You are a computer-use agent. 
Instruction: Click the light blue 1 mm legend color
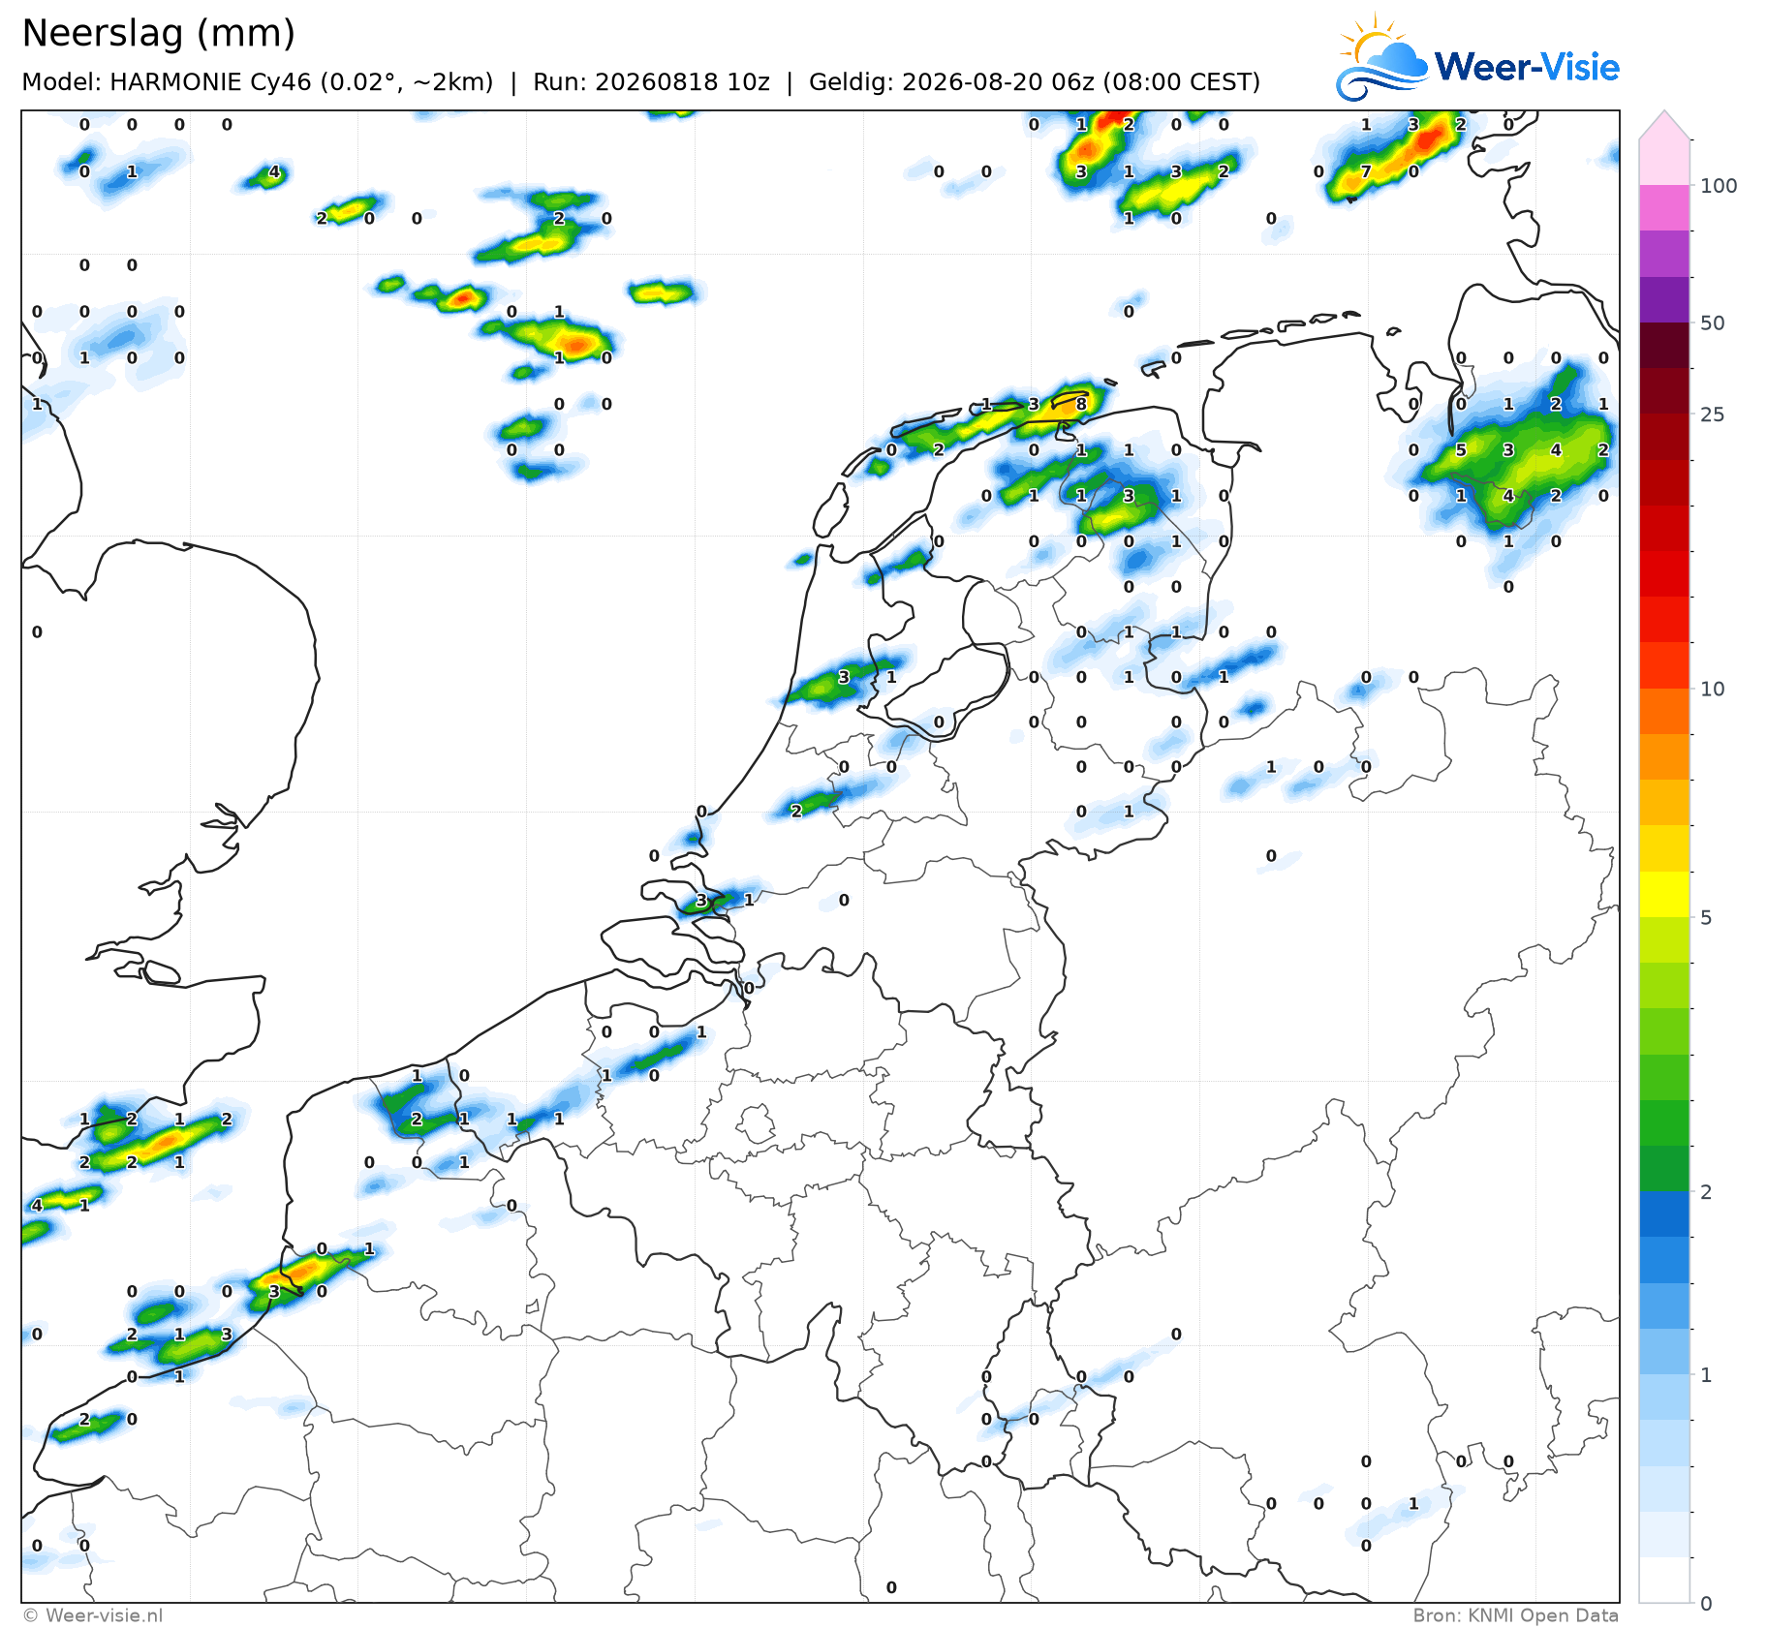tap(1664, 1351)
